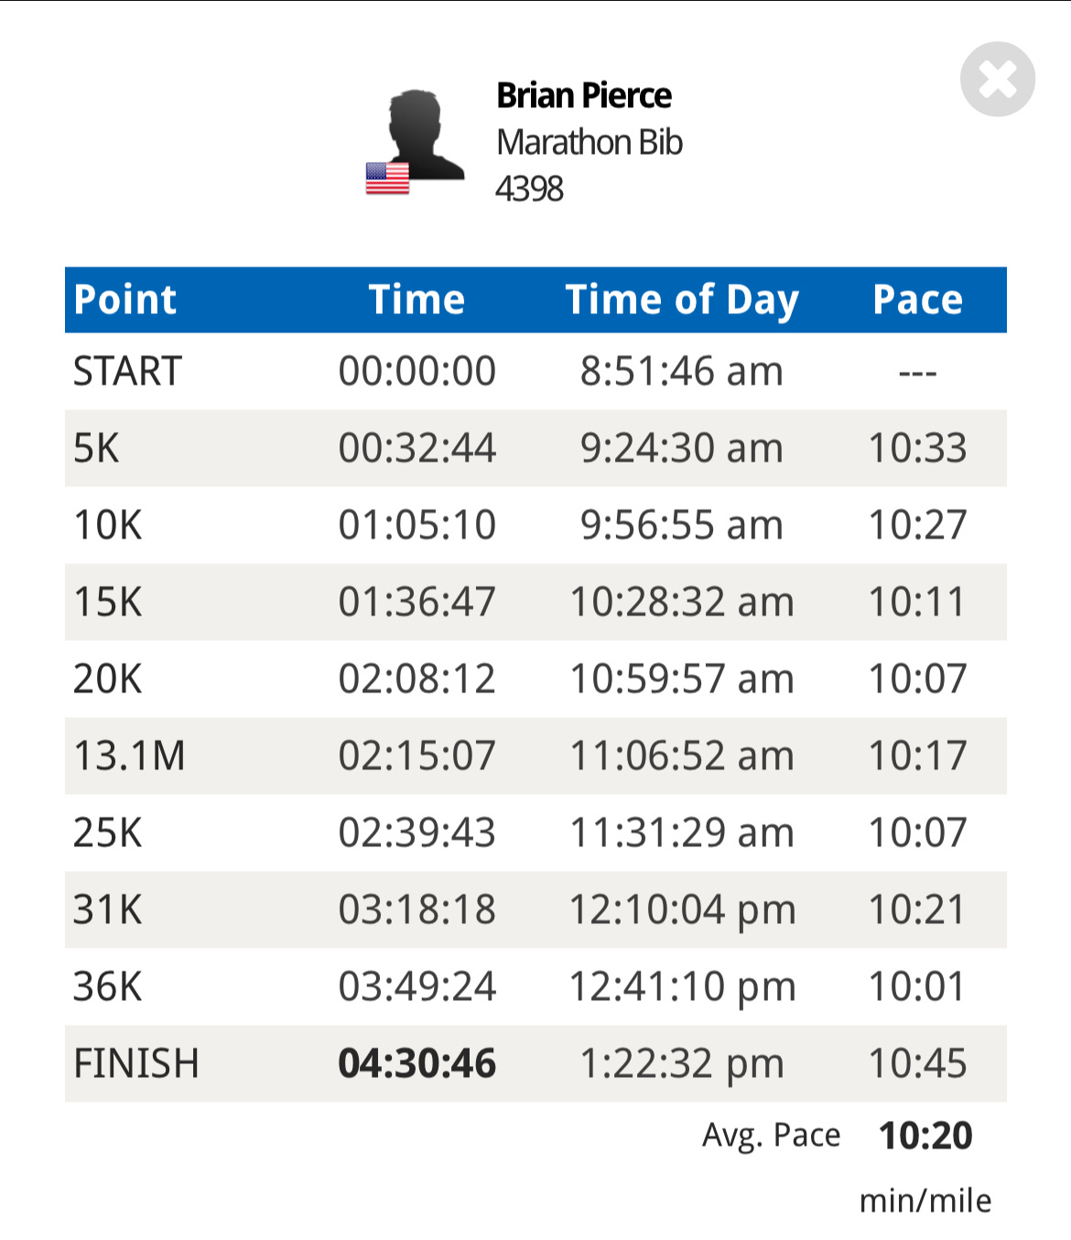This screenshot has height=1240, width=1071.
Task: Select the 10K split row
Action: click(x=535, y=525)
